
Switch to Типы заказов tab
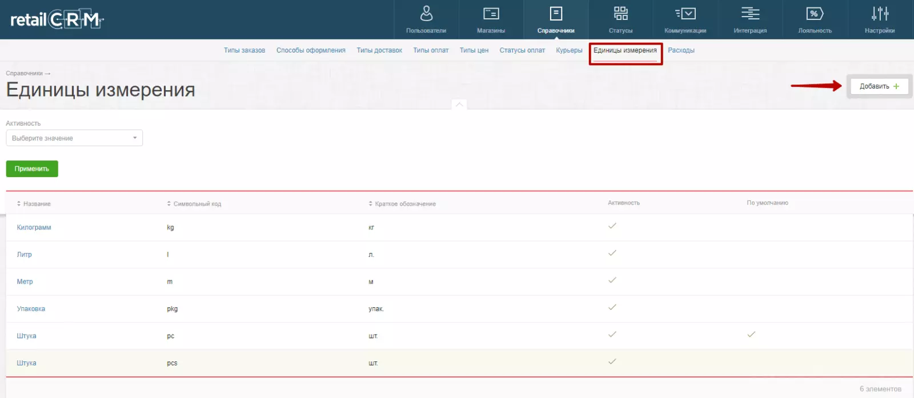click(244, 50)
